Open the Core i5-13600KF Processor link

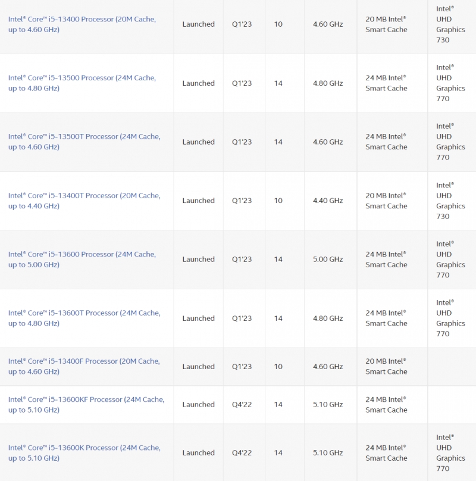[x=86, y=405]
